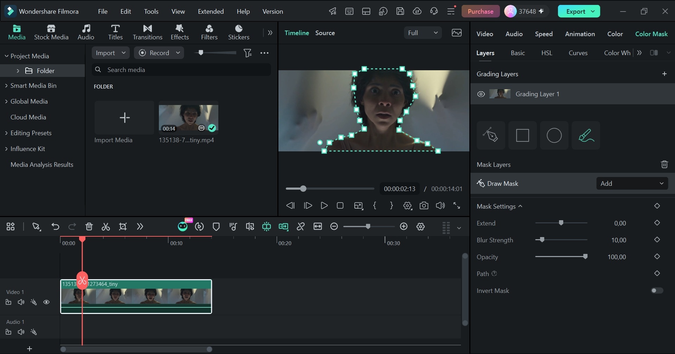Image resolution: width=675 pixels, height=354 pixels.
Task: Zoom out timeline with minus icon
Action: pos(334,227)
